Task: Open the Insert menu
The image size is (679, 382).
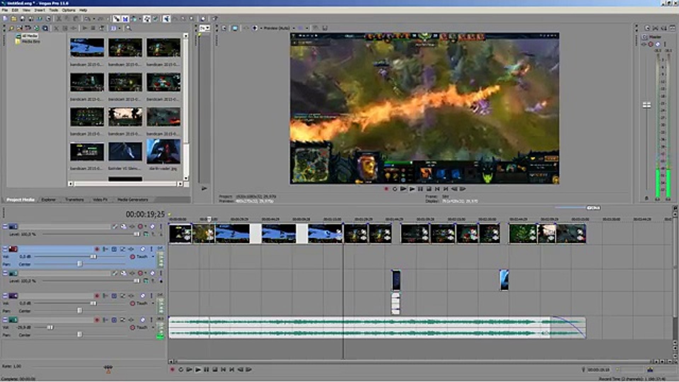Action: click(39, 10)
